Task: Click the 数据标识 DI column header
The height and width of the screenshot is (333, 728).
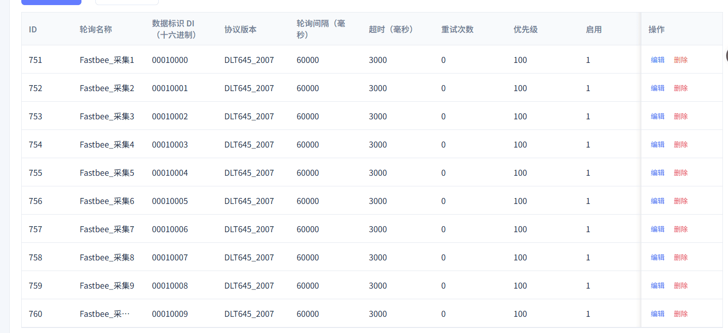Action: coord(174,29)
